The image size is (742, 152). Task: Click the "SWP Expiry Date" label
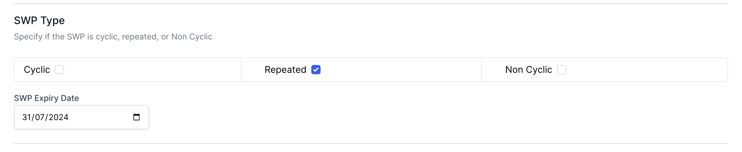pyautogui.click(x=46, y=98)
